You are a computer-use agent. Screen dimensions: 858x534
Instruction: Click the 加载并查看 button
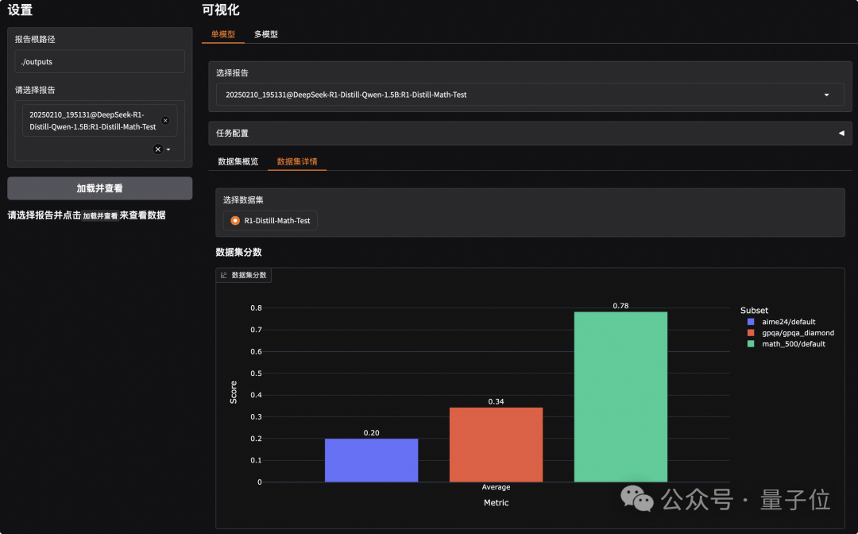pyautogui.click(x=99, y=188)
